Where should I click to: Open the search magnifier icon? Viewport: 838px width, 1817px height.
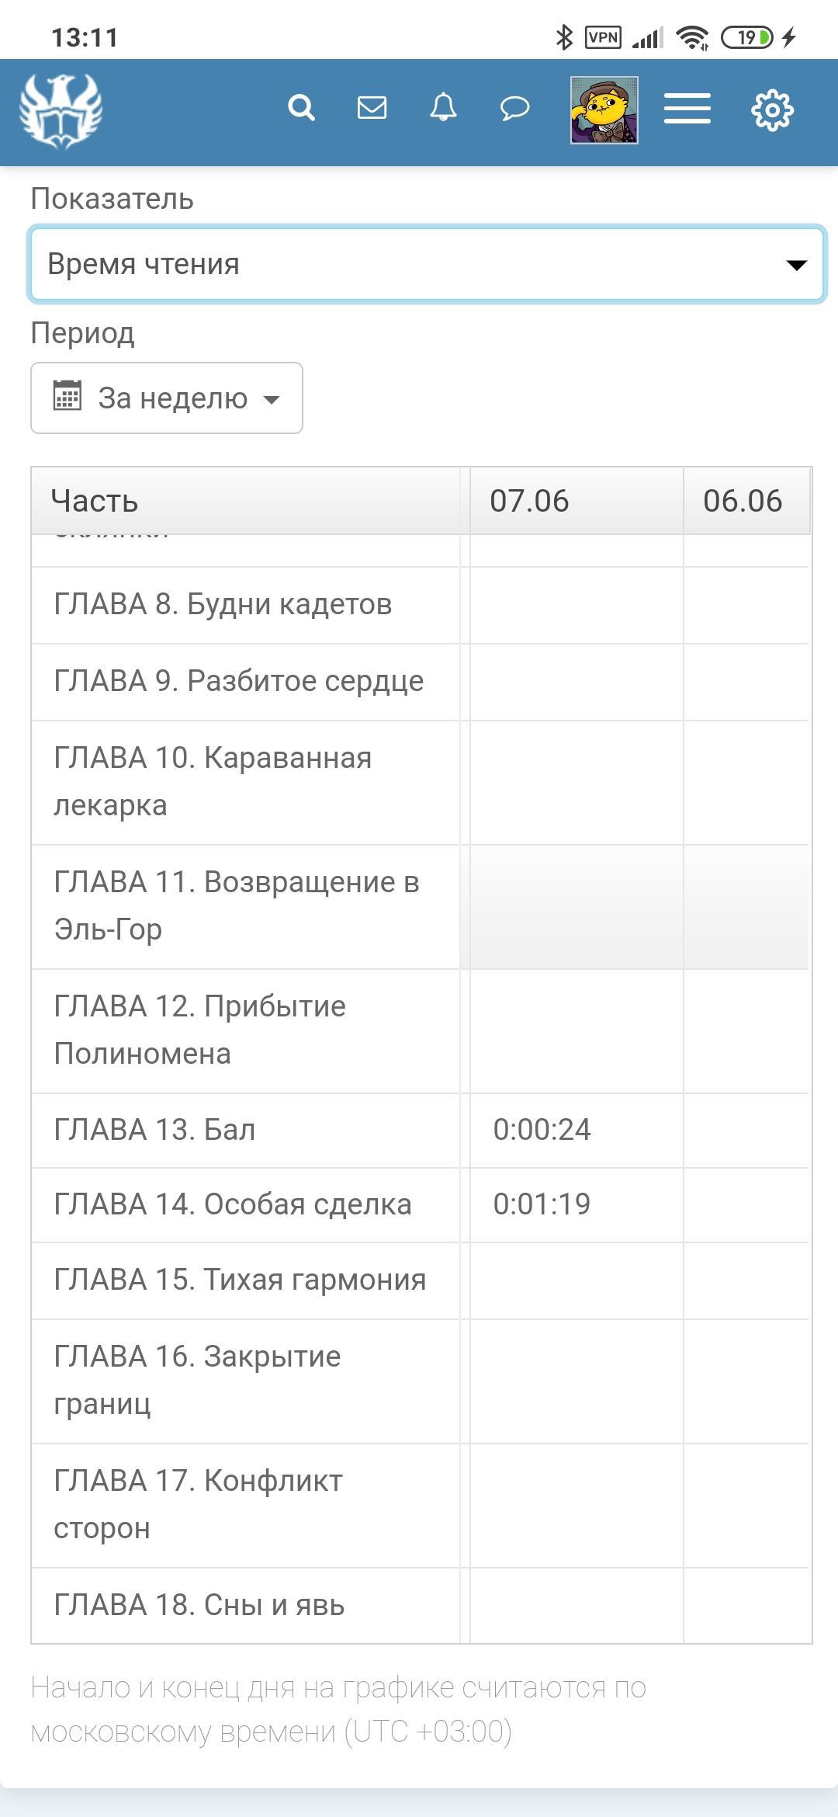[x=301, y=107]
